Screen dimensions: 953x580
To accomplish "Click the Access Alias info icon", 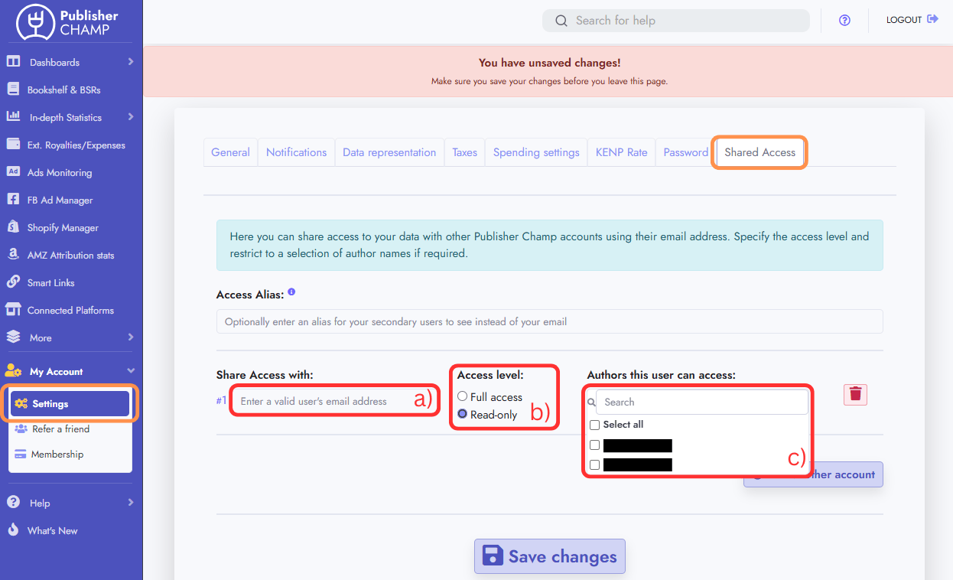I will (x=291, y=292).
